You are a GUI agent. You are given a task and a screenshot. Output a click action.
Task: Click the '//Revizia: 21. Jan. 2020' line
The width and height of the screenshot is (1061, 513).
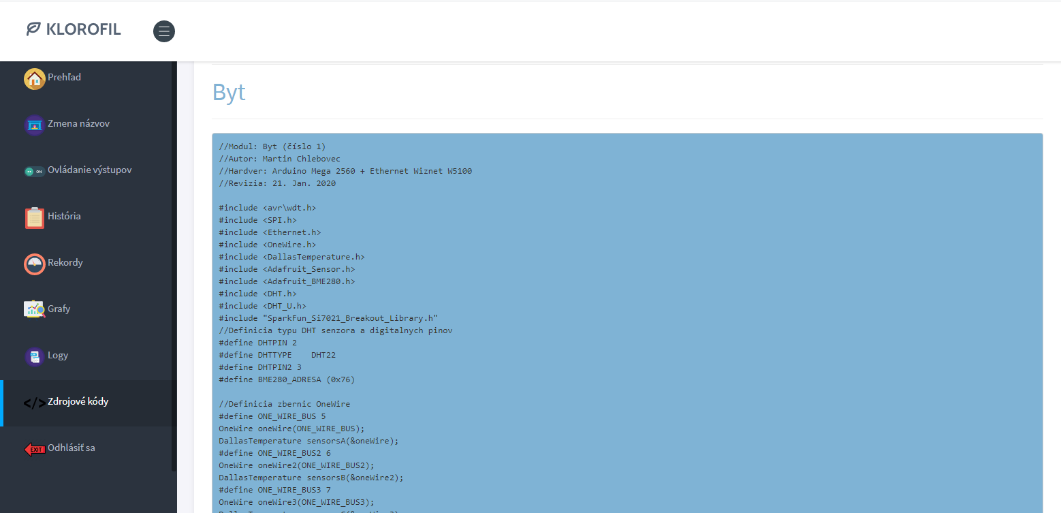(277, 183)
